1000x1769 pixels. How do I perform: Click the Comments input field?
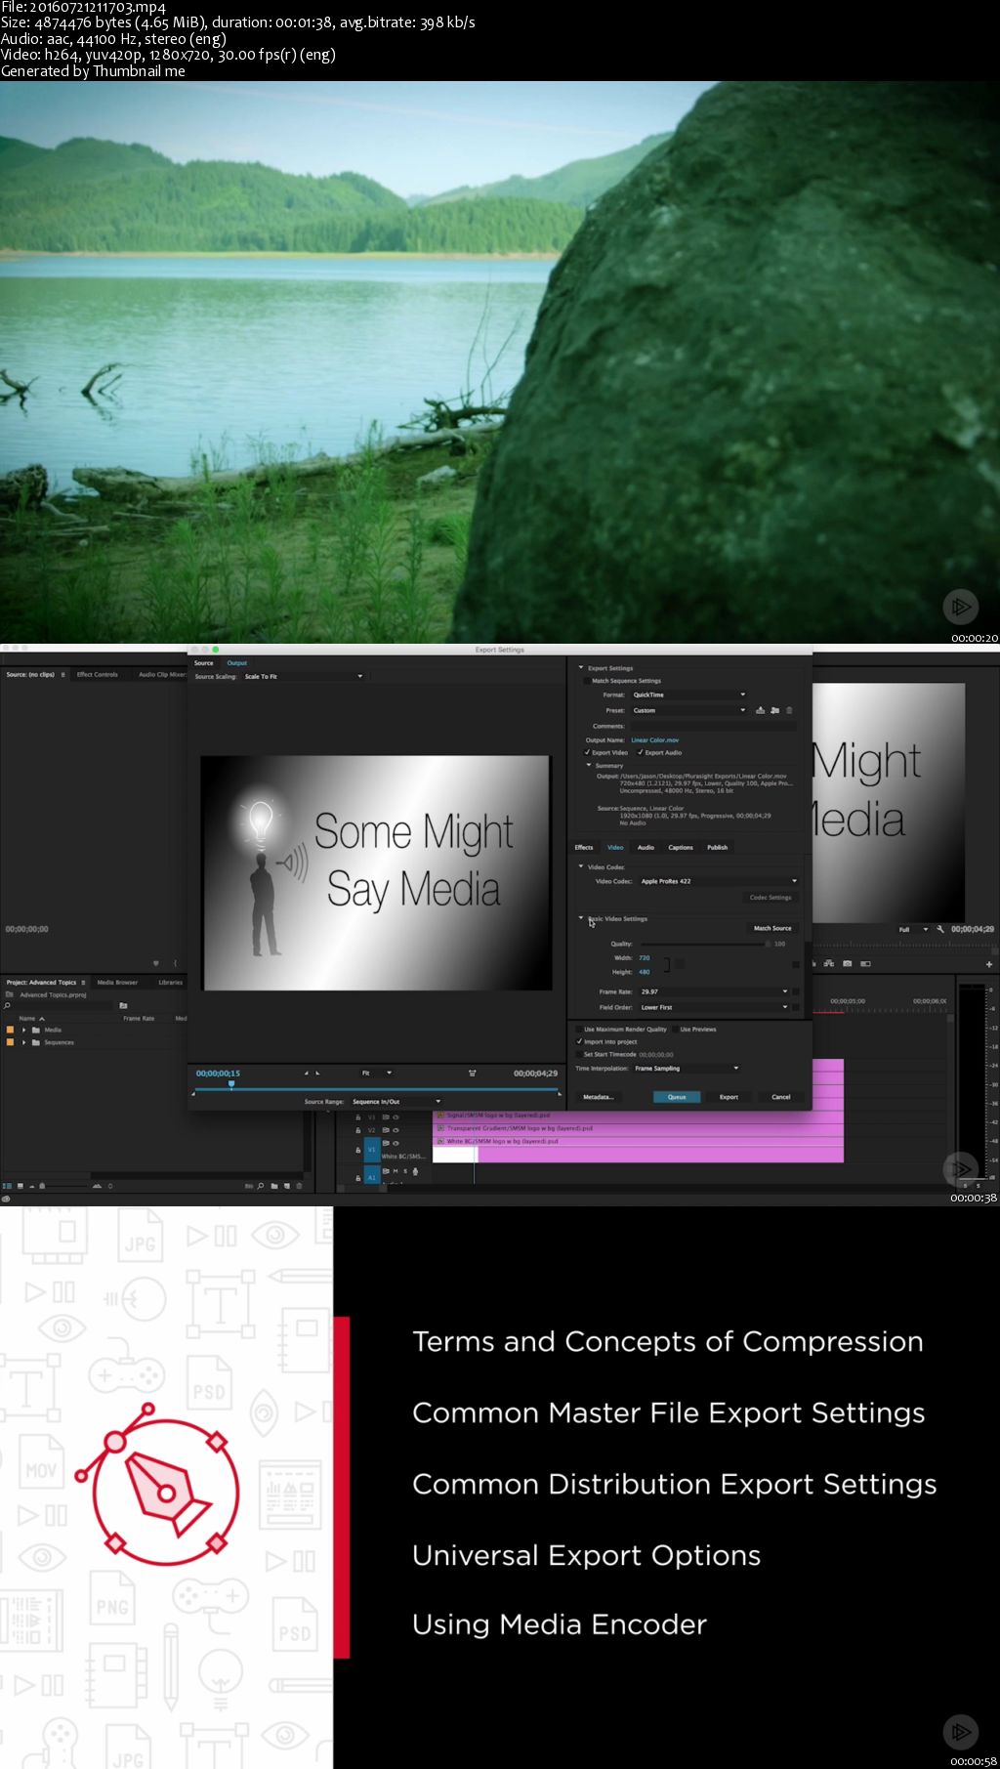tap(713, 726)
